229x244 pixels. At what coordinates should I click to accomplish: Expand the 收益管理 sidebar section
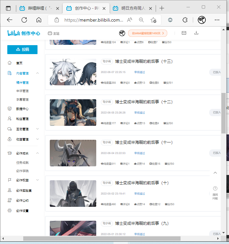pyautogui.click(x=38, y=139)
